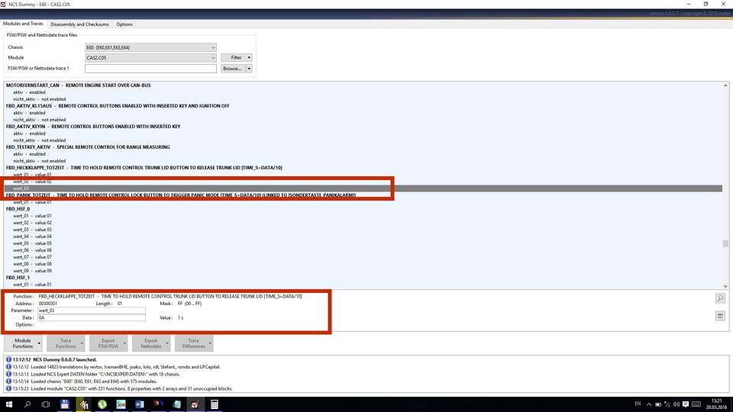Screen dimensions: 733x412
Task: Click the Parameter field containing wert_03
Action: (92, 311)
